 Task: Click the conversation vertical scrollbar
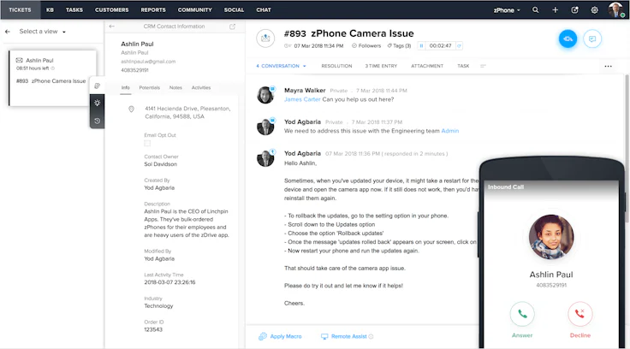tap(627, 148)
